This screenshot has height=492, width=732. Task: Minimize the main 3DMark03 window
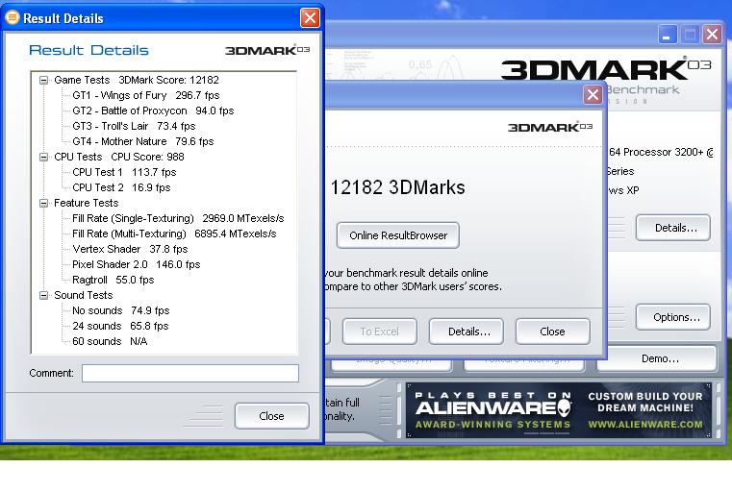tap(668, 35)
